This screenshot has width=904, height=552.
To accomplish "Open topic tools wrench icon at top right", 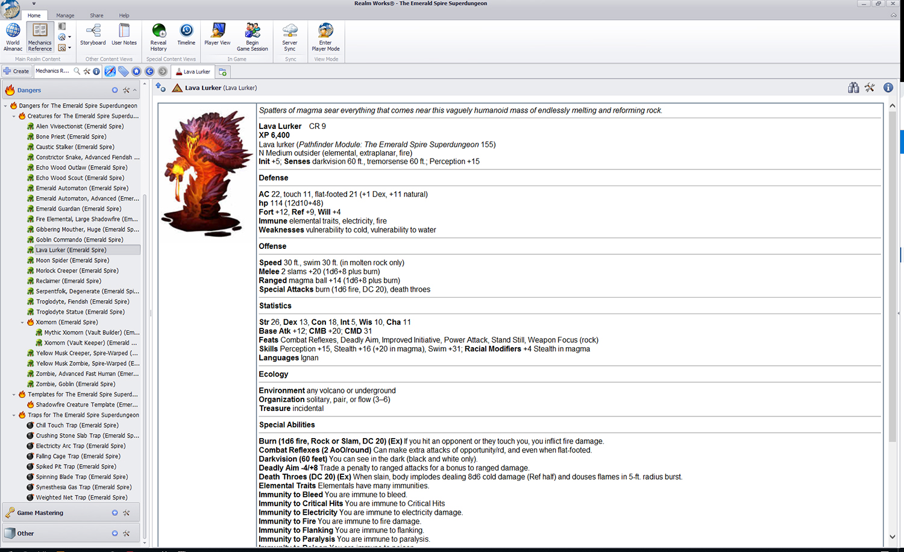I will tap(870, 87).
